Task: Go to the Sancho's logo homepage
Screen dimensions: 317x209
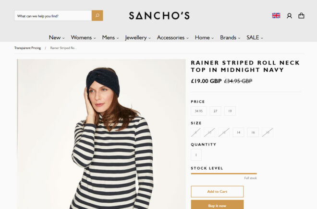Action: point(159,16)
